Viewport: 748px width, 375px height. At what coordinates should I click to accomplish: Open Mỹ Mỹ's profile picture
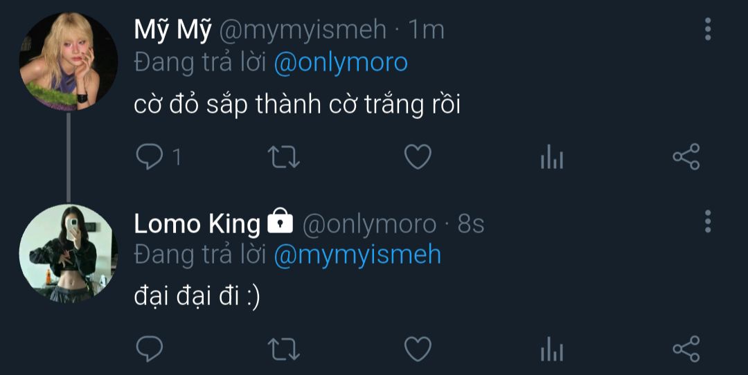68,62
